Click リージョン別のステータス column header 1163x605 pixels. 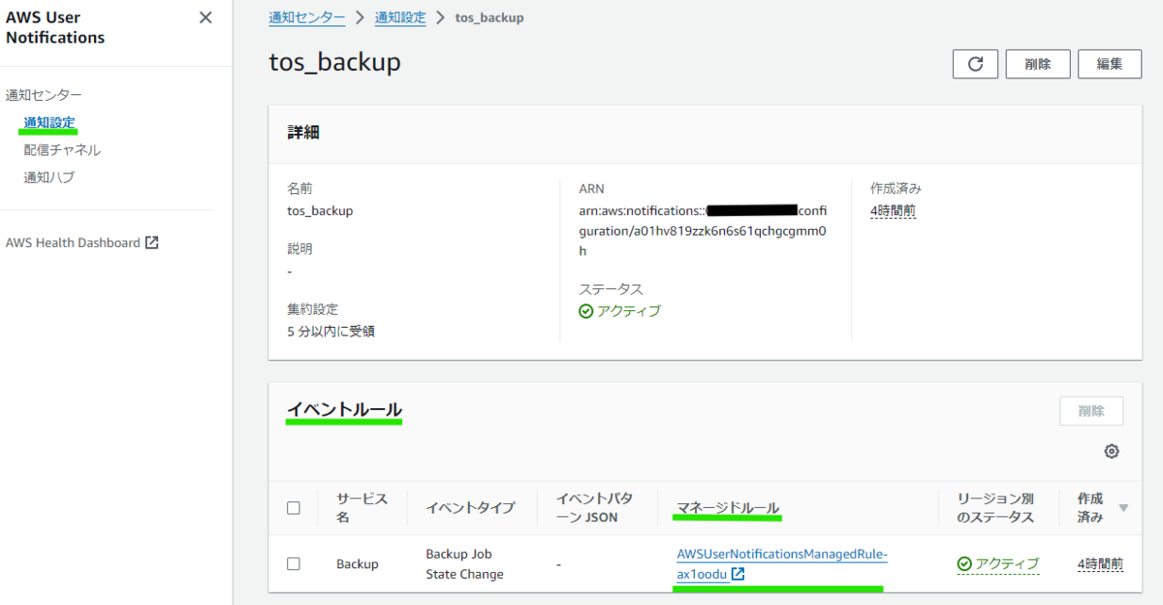click(995, 508)
